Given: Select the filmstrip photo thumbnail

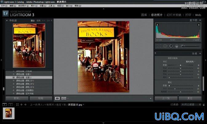Looking at the screenshot, I should 9,113.
